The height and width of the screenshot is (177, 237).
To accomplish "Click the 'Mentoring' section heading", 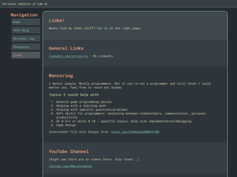I will (61, 76).
